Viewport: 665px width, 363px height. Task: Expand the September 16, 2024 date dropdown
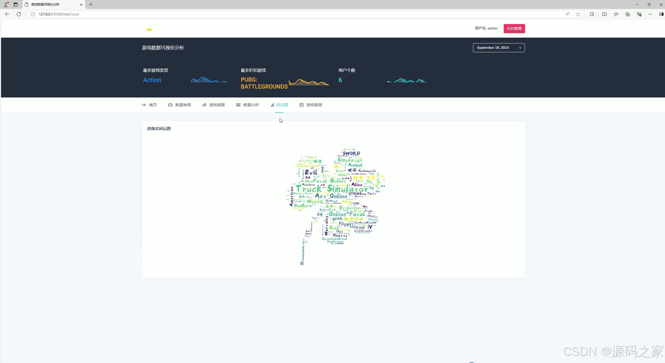(498, 48)
